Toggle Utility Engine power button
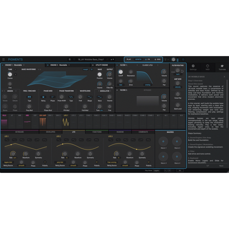The width and height of the screenshot is (229, 229). tap(93, 65)
